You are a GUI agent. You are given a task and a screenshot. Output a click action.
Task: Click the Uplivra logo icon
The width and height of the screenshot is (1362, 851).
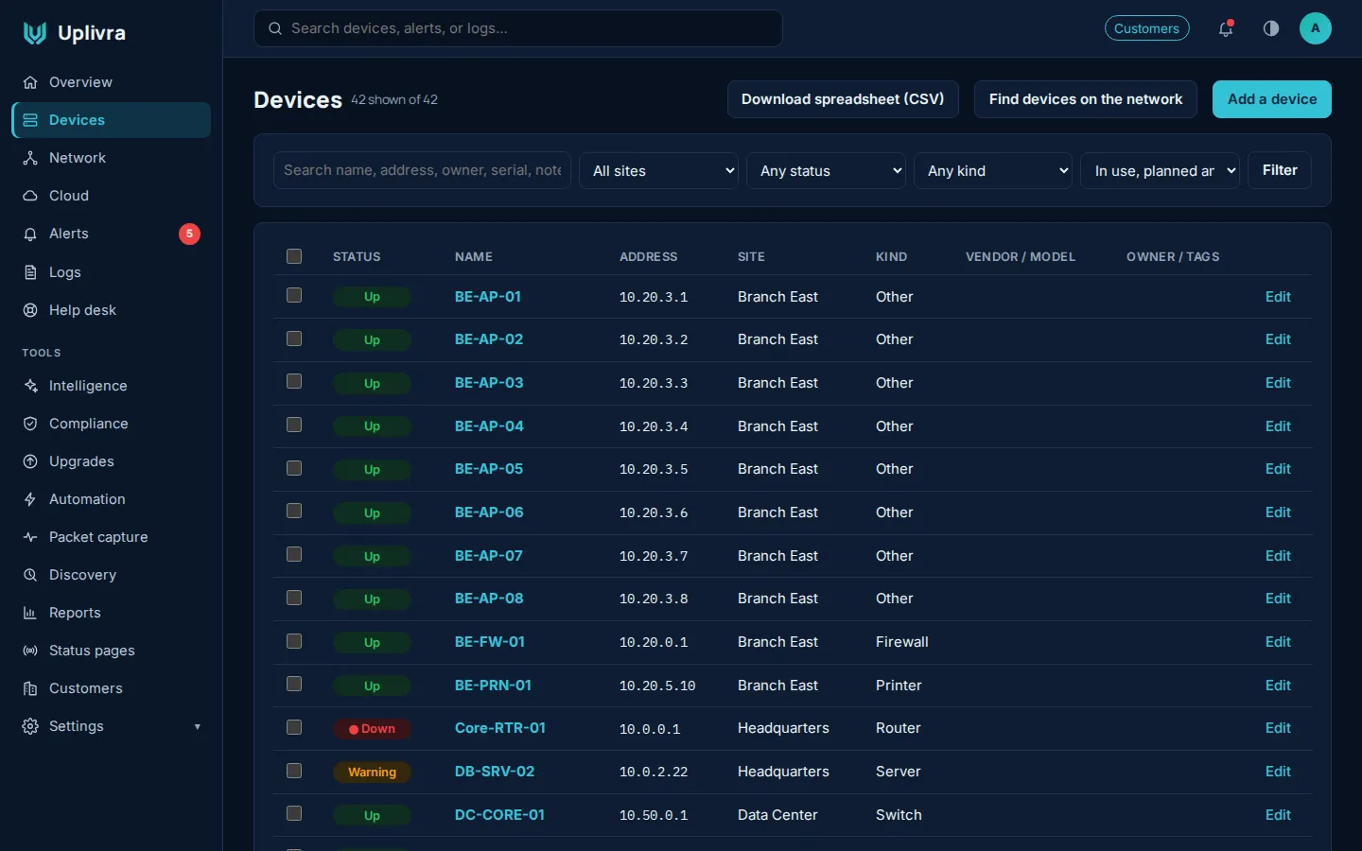(35, 33)
